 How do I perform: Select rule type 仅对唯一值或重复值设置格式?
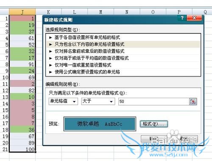click(x=123, y=65)
